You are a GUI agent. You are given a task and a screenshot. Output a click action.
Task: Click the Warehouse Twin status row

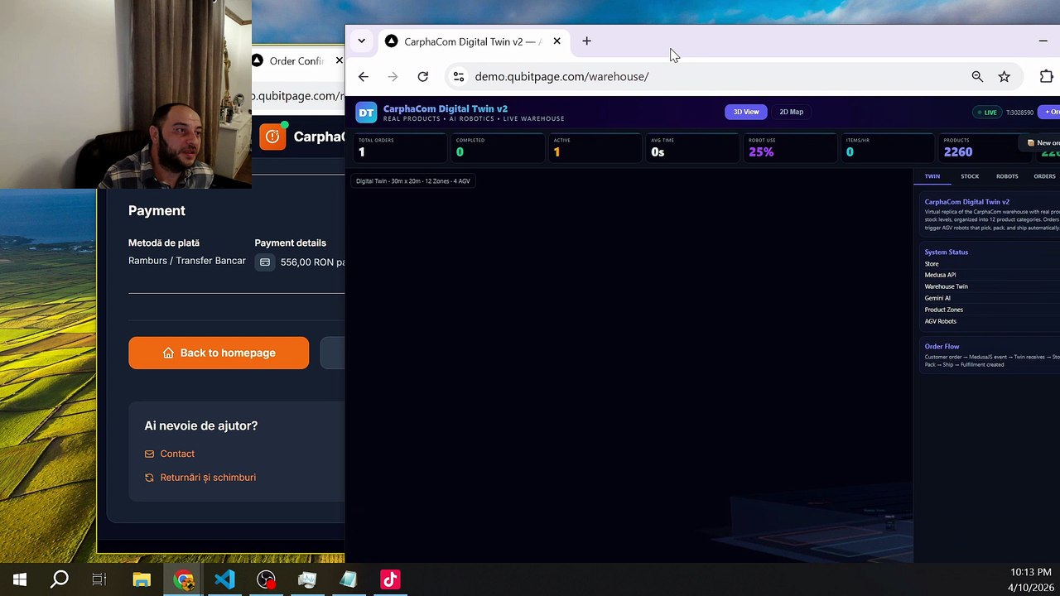[991, 286]
